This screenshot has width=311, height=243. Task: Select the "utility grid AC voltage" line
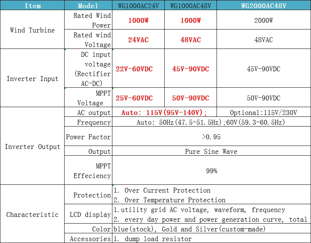pyautogui.click(x=199, y=210)
